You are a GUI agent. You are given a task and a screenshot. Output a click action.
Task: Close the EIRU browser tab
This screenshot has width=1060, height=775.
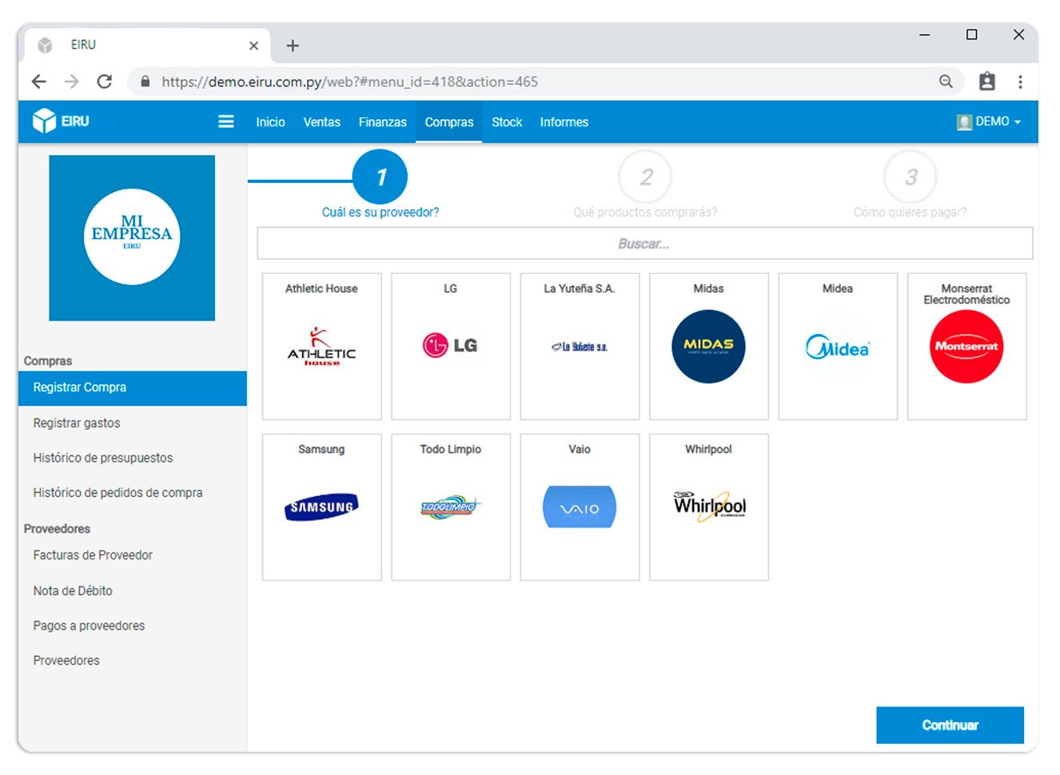pyautogui.click(x=253, y=46)
